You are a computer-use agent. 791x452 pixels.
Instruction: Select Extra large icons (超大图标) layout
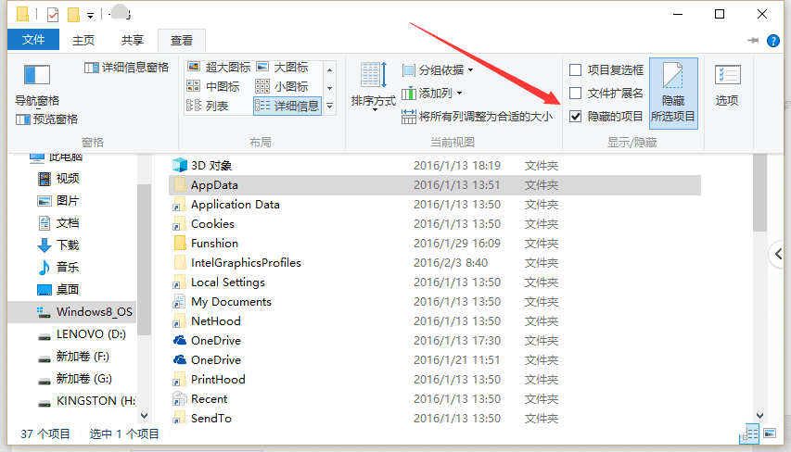point(219,67)
